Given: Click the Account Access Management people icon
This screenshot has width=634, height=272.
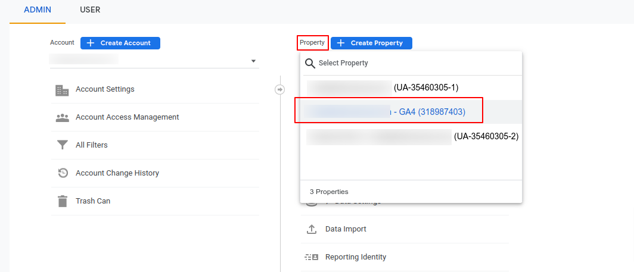Looking at the screenshot, I should tap(62, 118).
